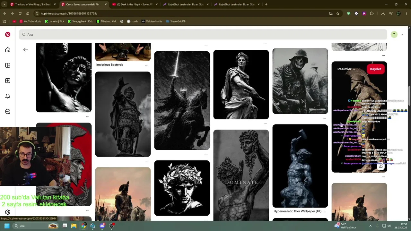Open Jahrein | Kick bookmark
Screen dimensions: 411x231
click(54, 21)
